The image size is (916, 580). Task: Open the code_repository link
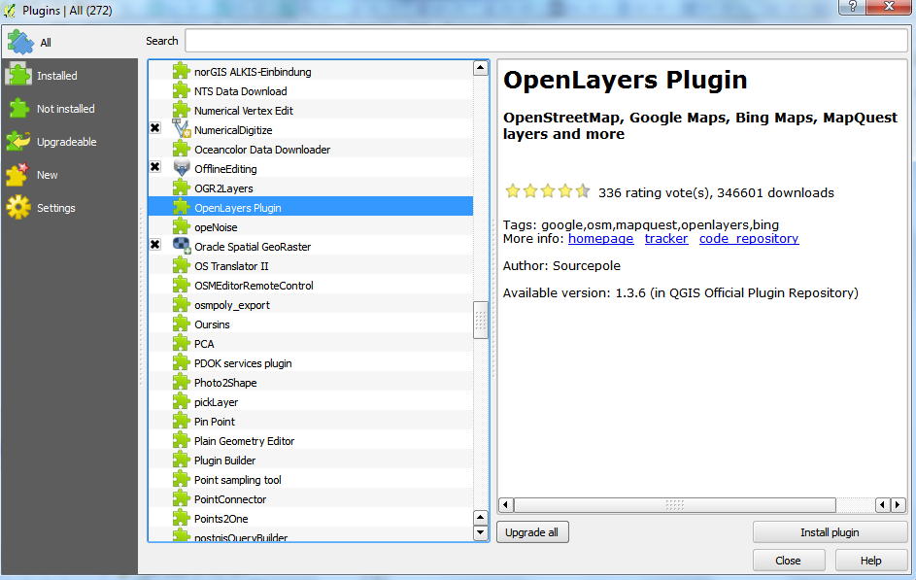click(x=749, y=238)
